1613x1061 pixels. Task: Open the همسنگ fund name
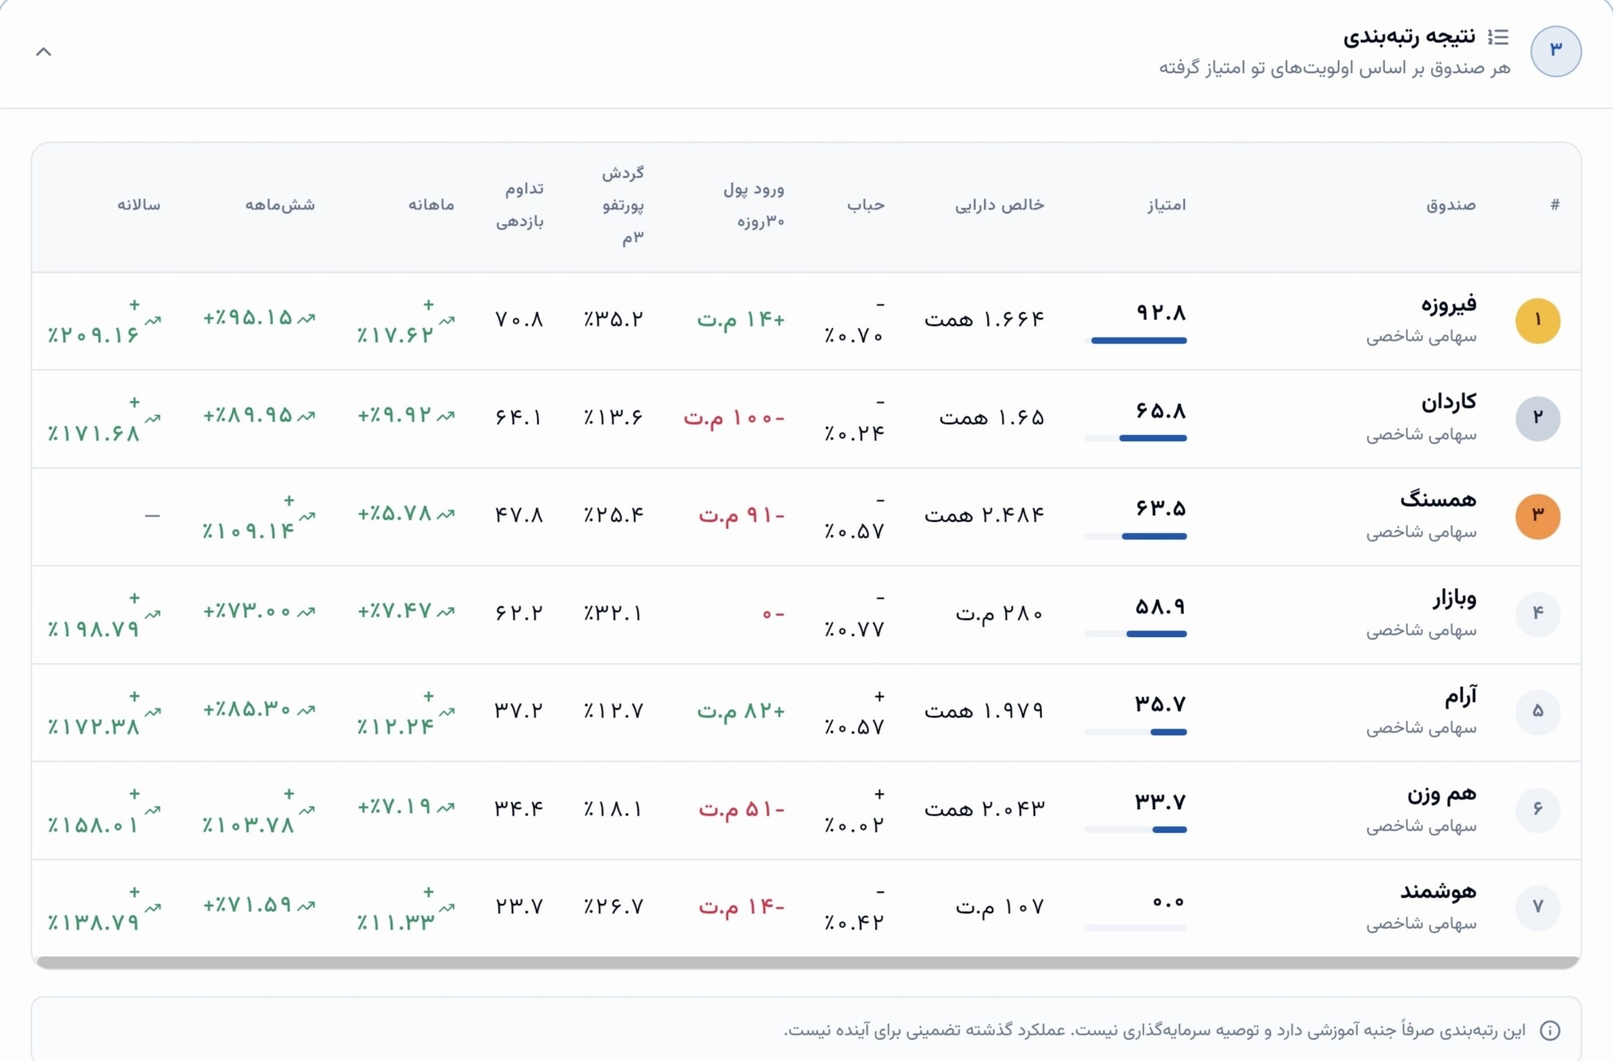pos(1438,500)
